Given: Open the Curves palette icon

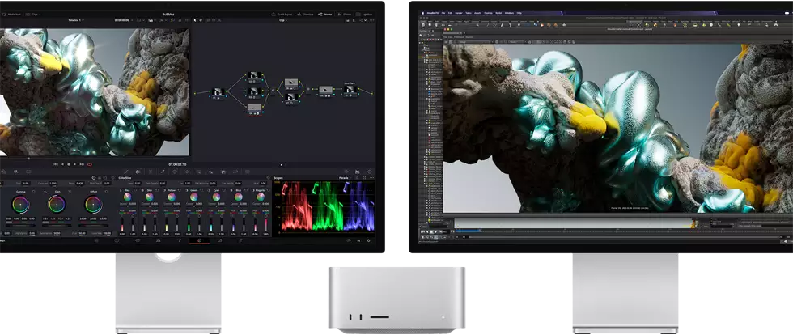Looking at the screenshot, I should [x=126, y=172].
